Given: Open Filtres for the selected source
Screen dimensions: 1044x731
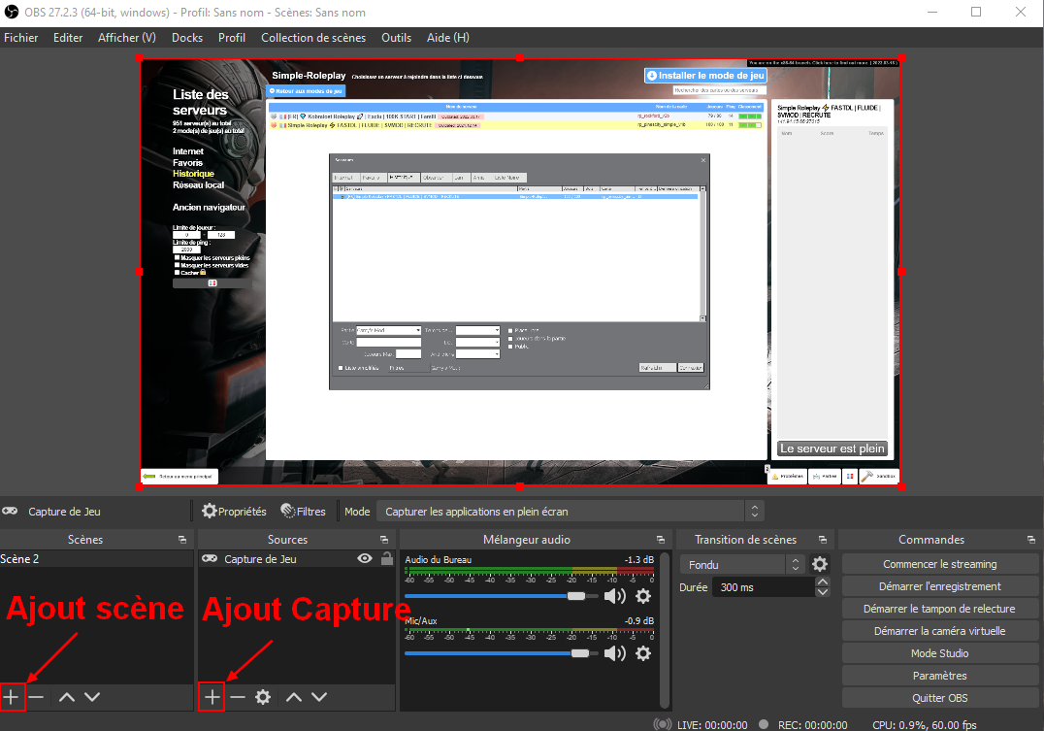Looking at the screenshot, I should click(x=304, y=511).
